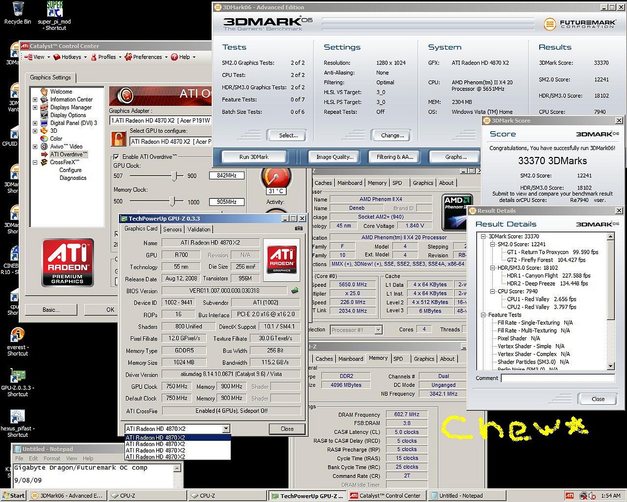
Task: Click the Image Quality... button in 3DMark06
Action: 334,157
